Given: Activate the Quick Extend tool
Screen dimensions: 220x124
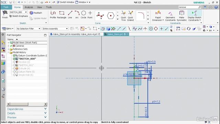Looking at the screenshot, I should pos(131,16).
